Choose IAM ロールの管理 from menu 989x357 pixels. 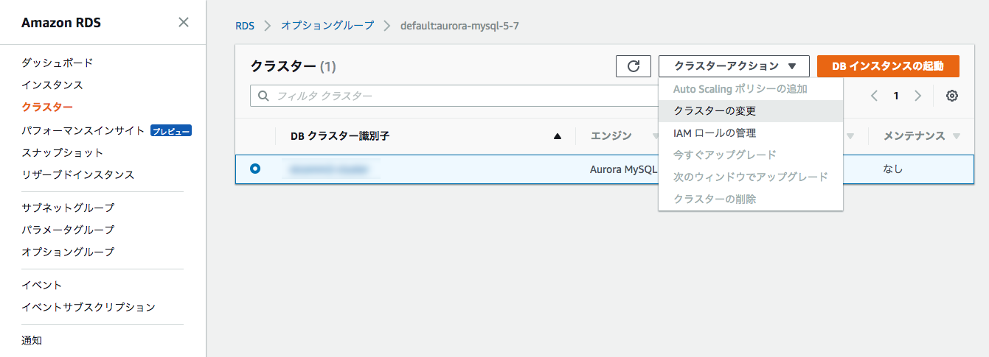click(x=751, y=133)
